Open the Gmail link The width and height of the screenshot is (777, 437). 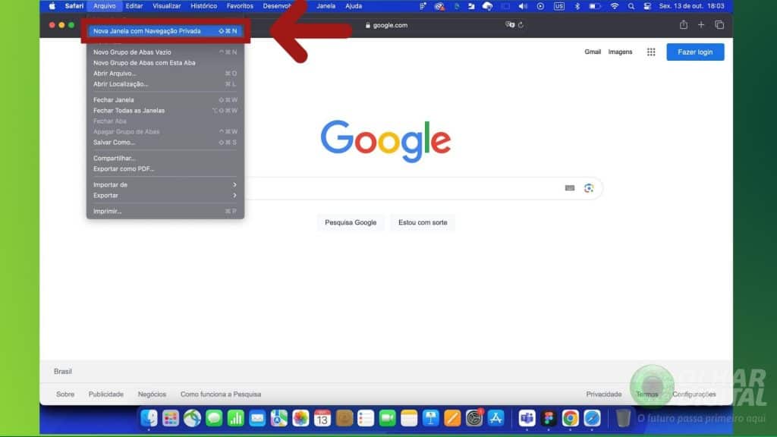click(x=593, y=52)
